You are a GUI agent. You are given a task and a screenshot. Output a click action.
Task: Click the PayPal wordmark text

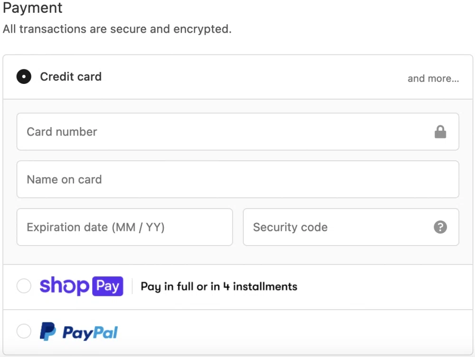(x=90, y=333)
